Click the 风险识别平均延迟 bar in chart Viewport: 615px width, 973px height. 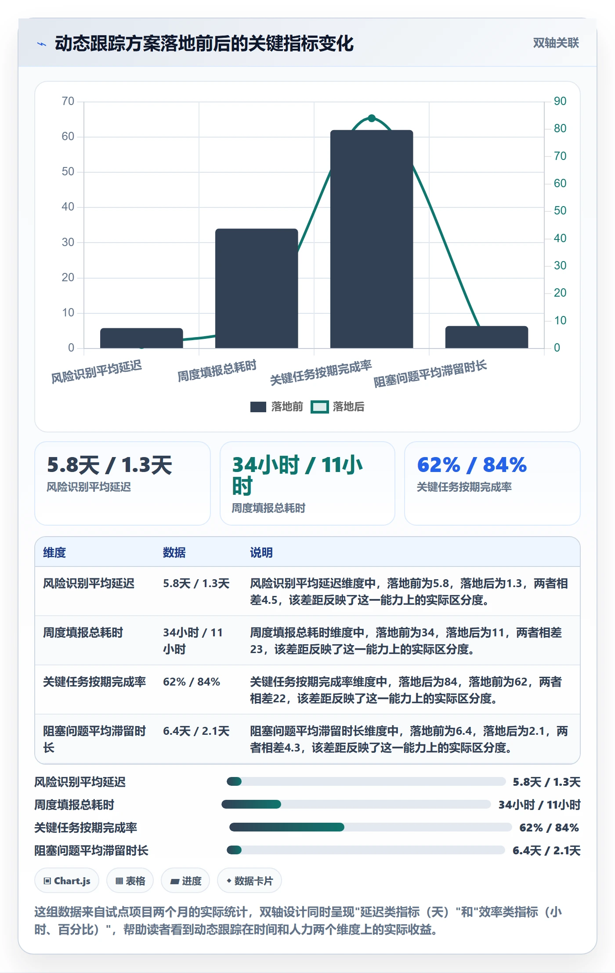(x=141, y=338)
